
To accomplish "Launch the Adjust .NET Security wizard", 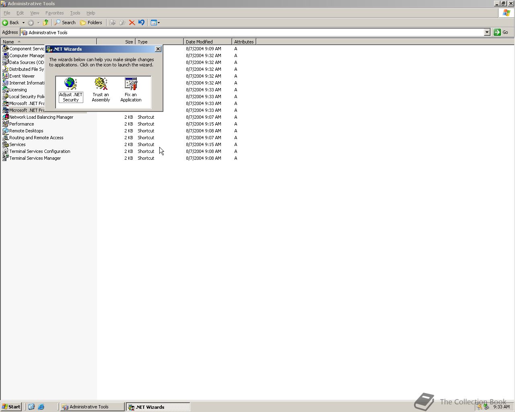I will [x=70, y=90].
